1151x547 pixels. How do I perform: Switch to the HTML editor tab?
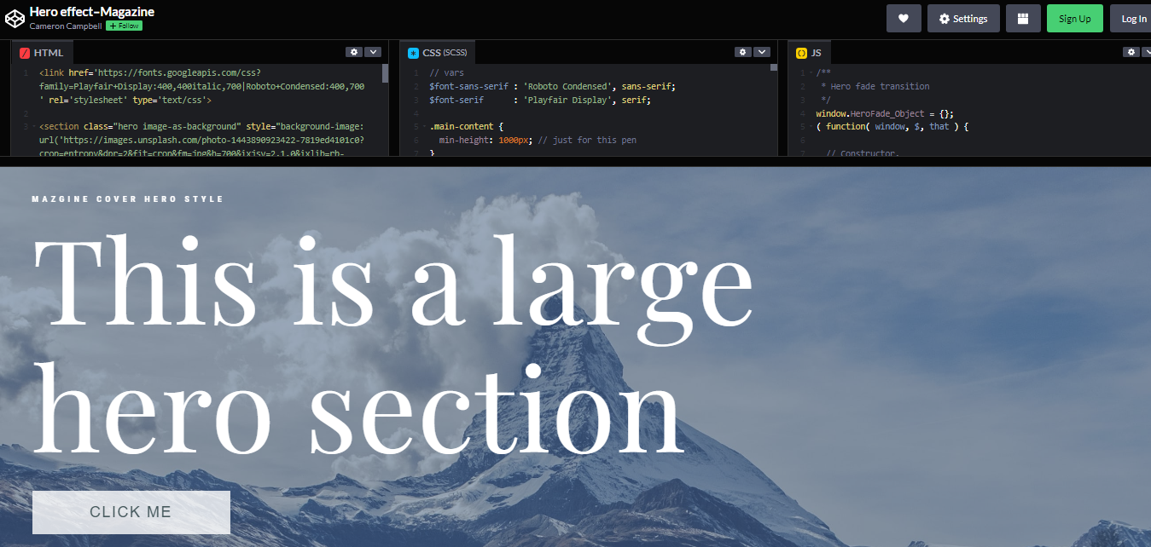pyautogui.click(x=47, y=52)
